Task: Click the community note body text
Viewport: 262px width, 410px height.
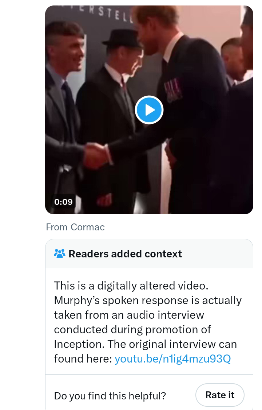Action: (147, 322)
